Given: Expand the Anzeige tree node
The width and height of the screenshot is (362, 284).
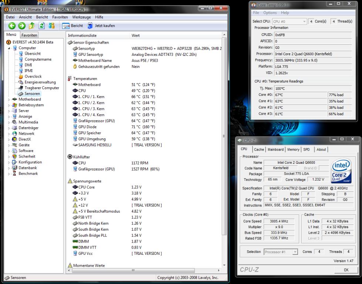Looking at the screenshot, I should click(9, 116).
